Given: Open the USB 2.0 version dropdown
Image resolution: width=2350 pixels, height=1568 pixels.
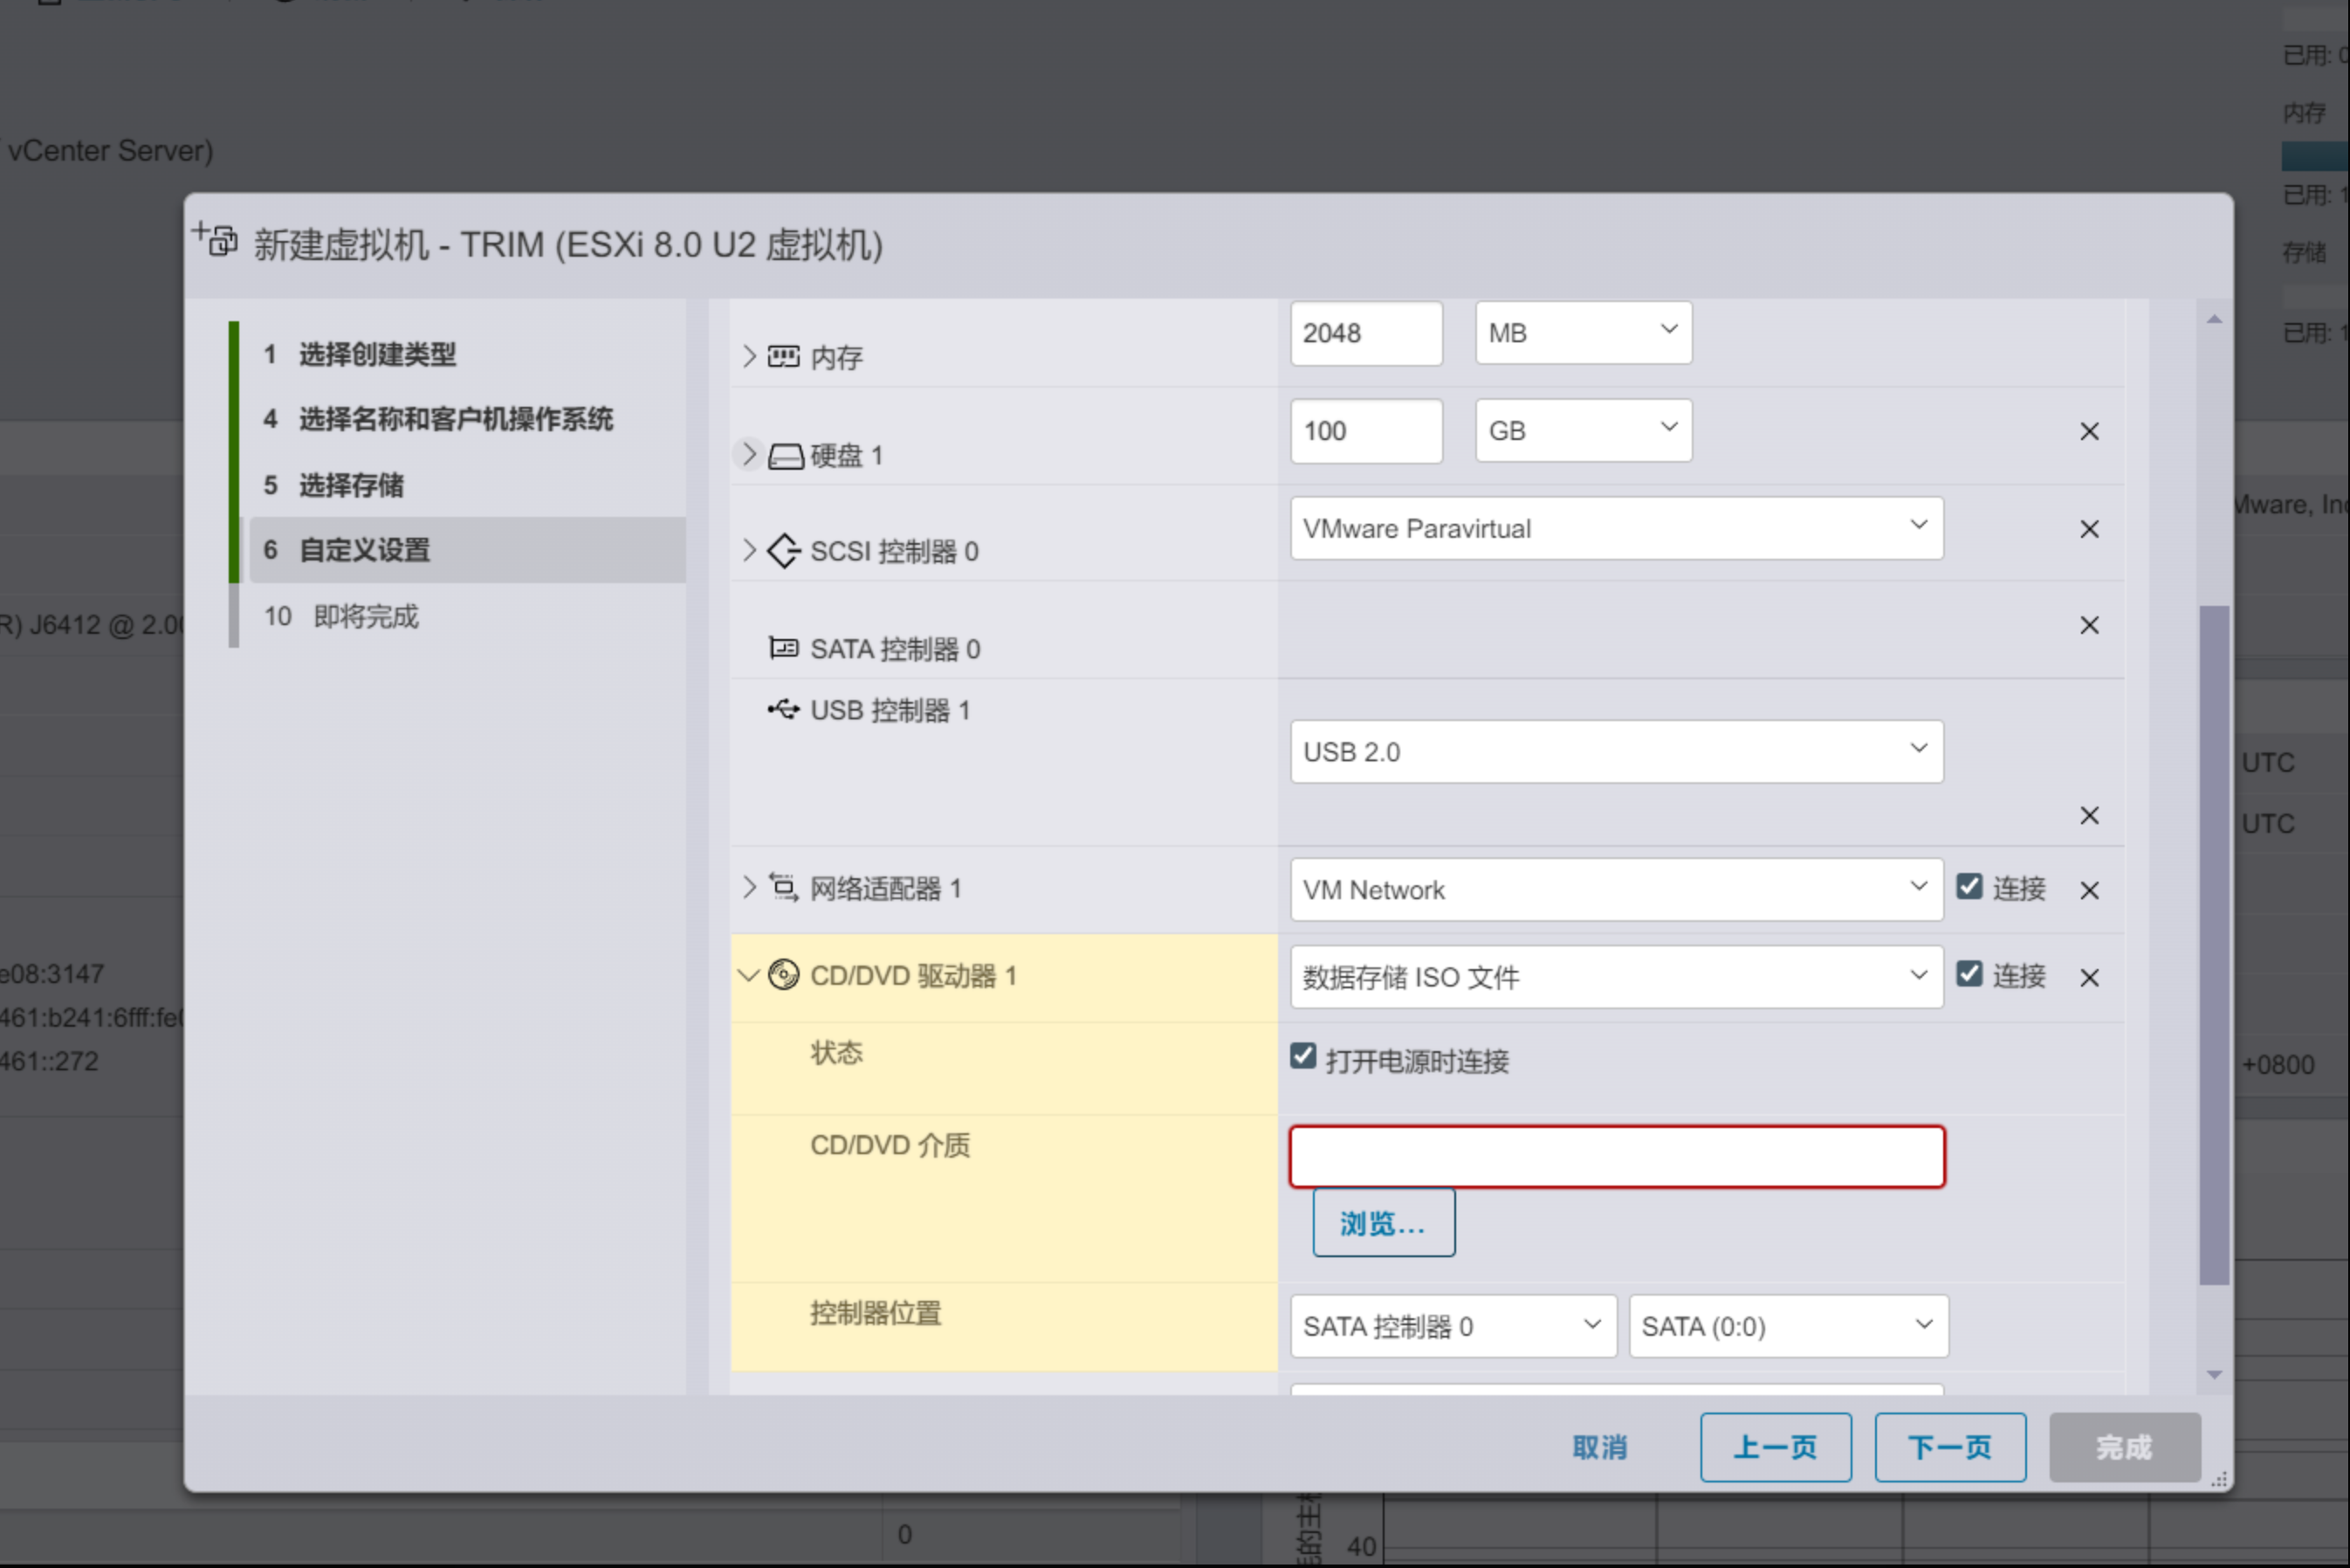Looking at the screenshot, I should (x=1615, y=751).
